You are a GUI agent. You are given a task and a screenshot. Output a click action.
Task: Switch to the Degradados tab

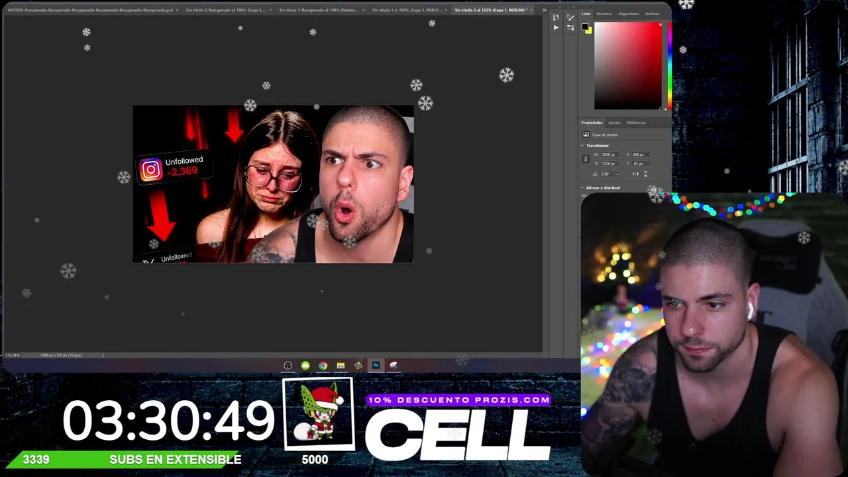coord(629,14)
